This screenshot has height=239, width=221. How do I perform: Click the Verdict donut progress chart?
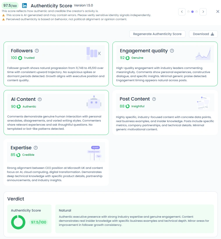(x=18, y=222)
